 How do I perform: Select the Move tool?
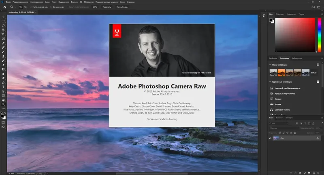[3, 17]
